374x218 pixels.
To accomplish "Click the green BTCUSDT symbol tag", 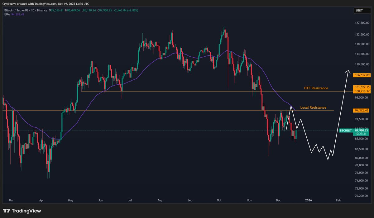I will (346, 130).
